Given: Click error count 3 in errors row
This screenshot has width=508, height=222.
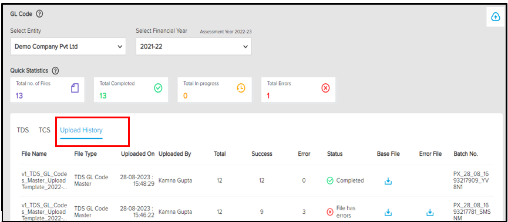Looking at the screenshot, I should pos(304,212).
